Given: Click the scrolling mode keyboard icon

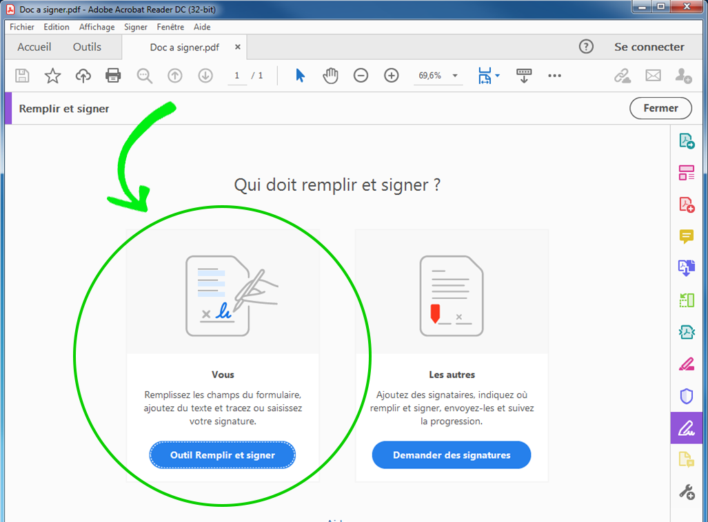Looking at the screenshot, I should click(x=524, y=76).
